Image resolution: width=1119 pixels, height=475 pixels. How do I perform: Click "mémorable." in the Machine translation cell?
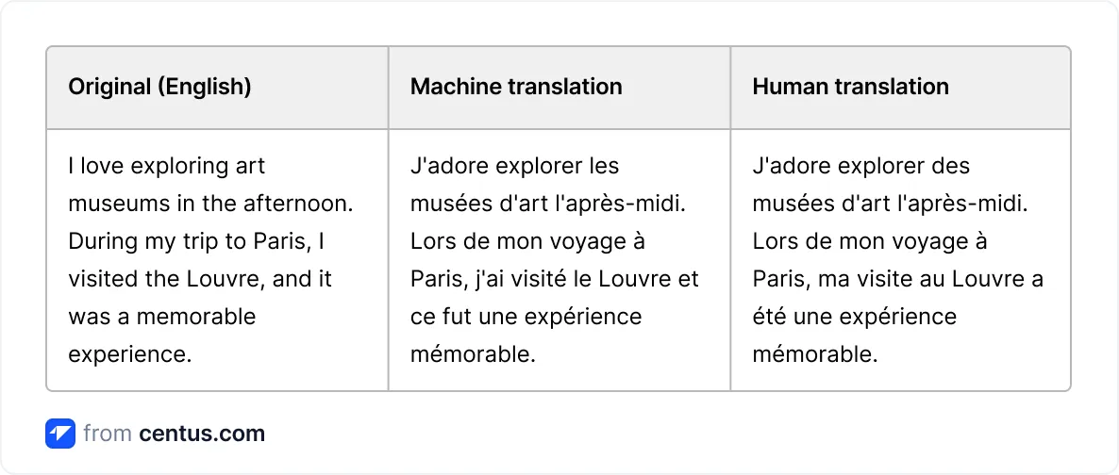(x=473, y=354)
